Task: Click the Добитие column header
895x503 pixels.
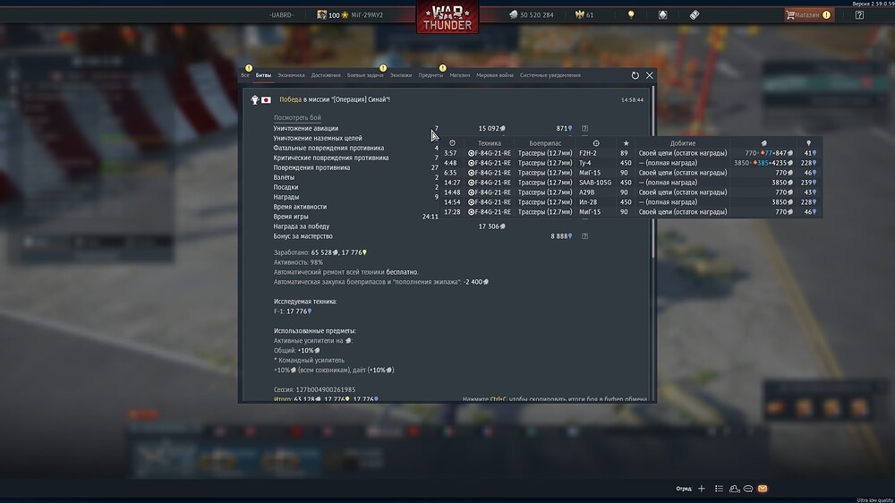Action: tap(683, 143)
